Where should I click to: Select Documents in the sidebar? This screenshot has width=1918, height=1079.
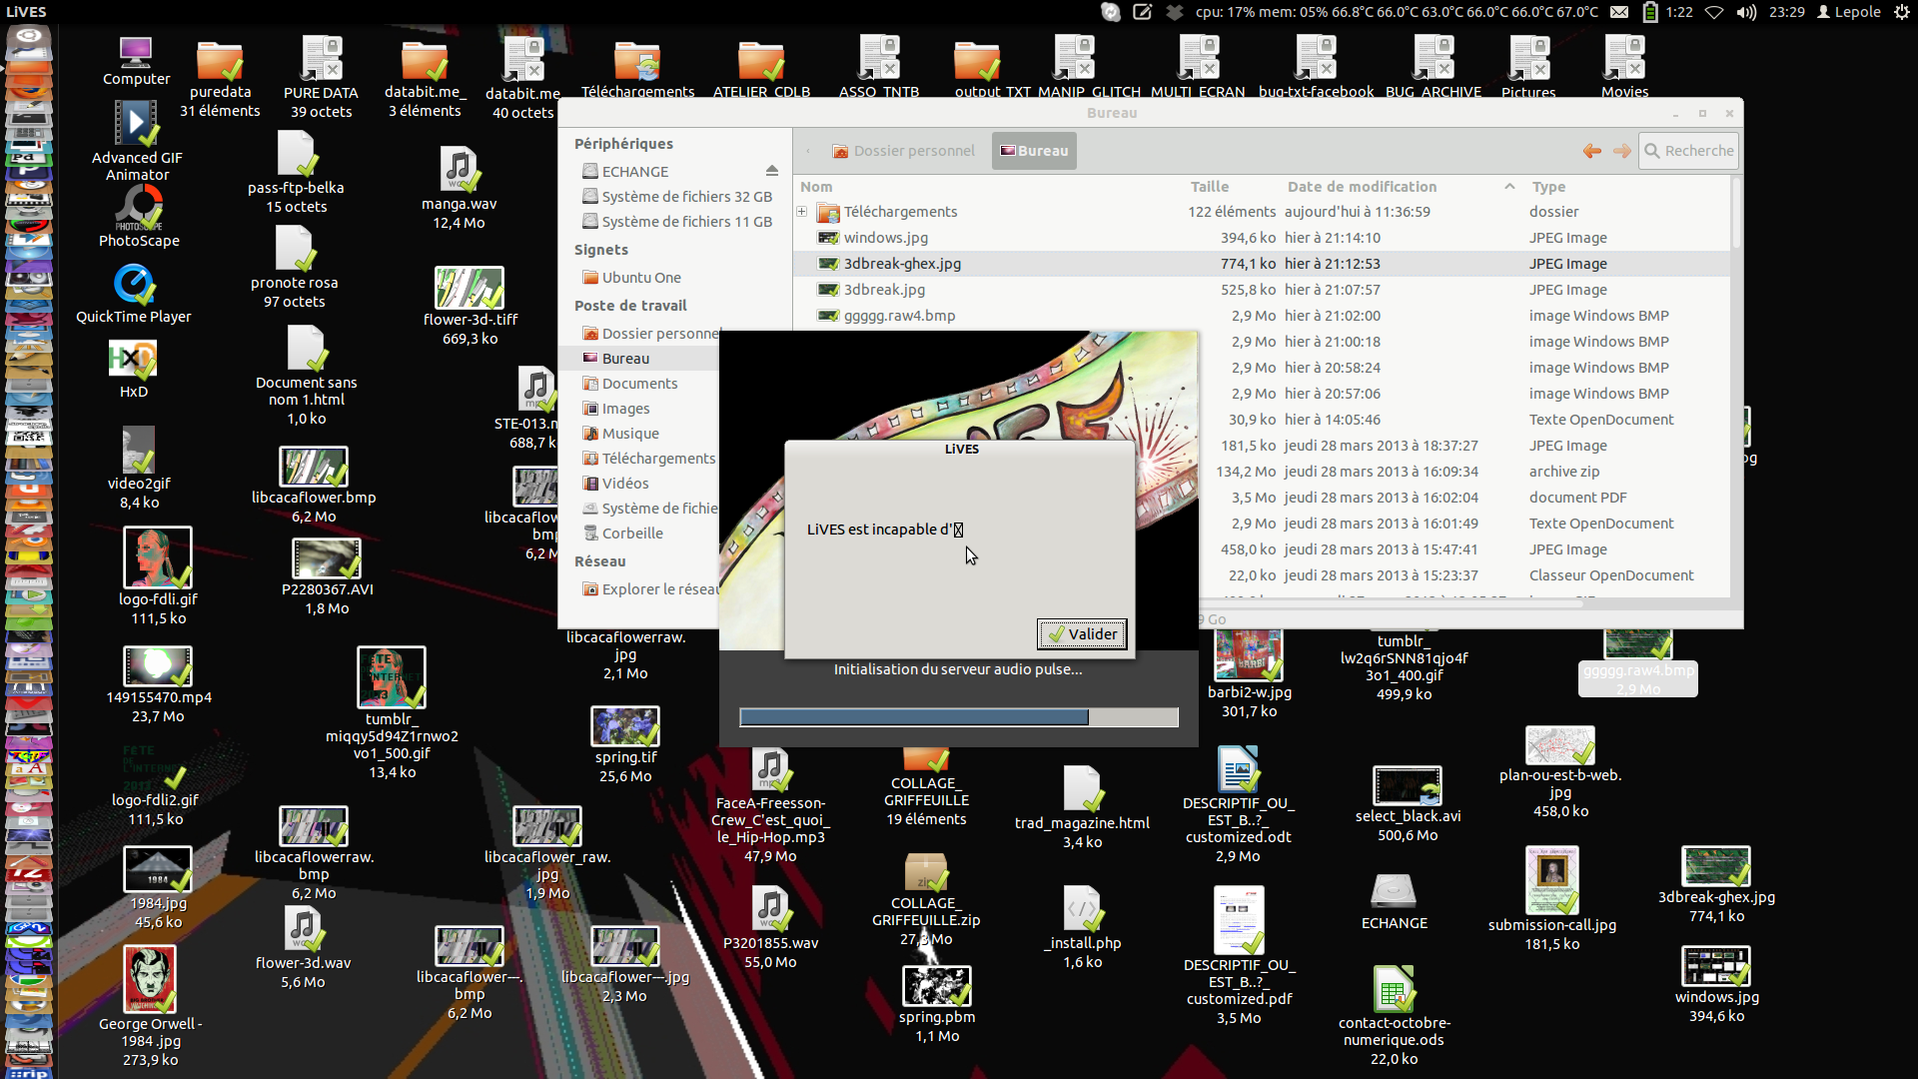(639, 384)
